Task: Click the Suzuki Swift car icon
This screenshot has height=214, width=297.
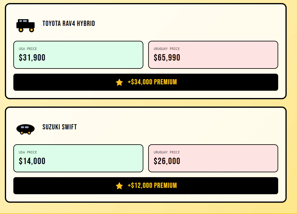Action: (x=26, y=129)
